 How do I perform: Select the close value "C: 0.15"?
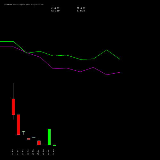[55, 8]
